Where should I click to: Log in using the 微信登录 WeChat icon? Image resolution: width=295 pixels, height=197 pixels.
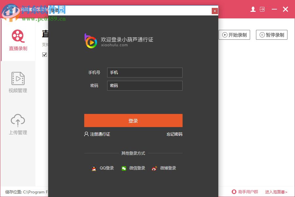pyautogui.click(x=124, y=168)
